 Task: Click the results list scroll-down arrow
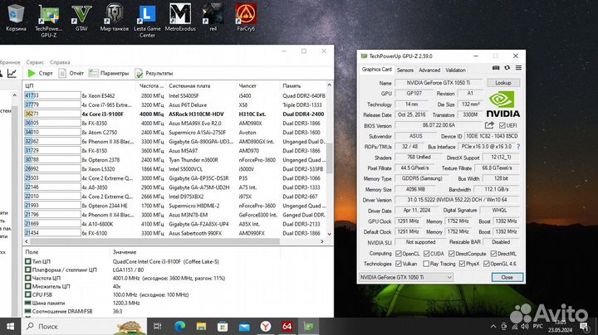coord(329,234)
